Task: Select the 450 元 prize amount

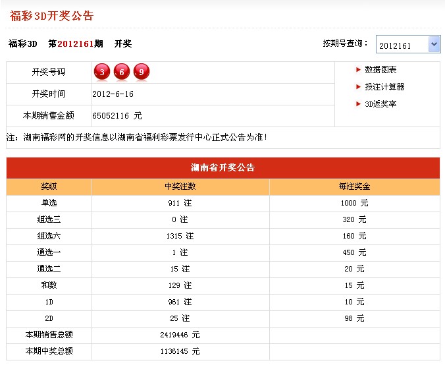Action: point(354,252)
